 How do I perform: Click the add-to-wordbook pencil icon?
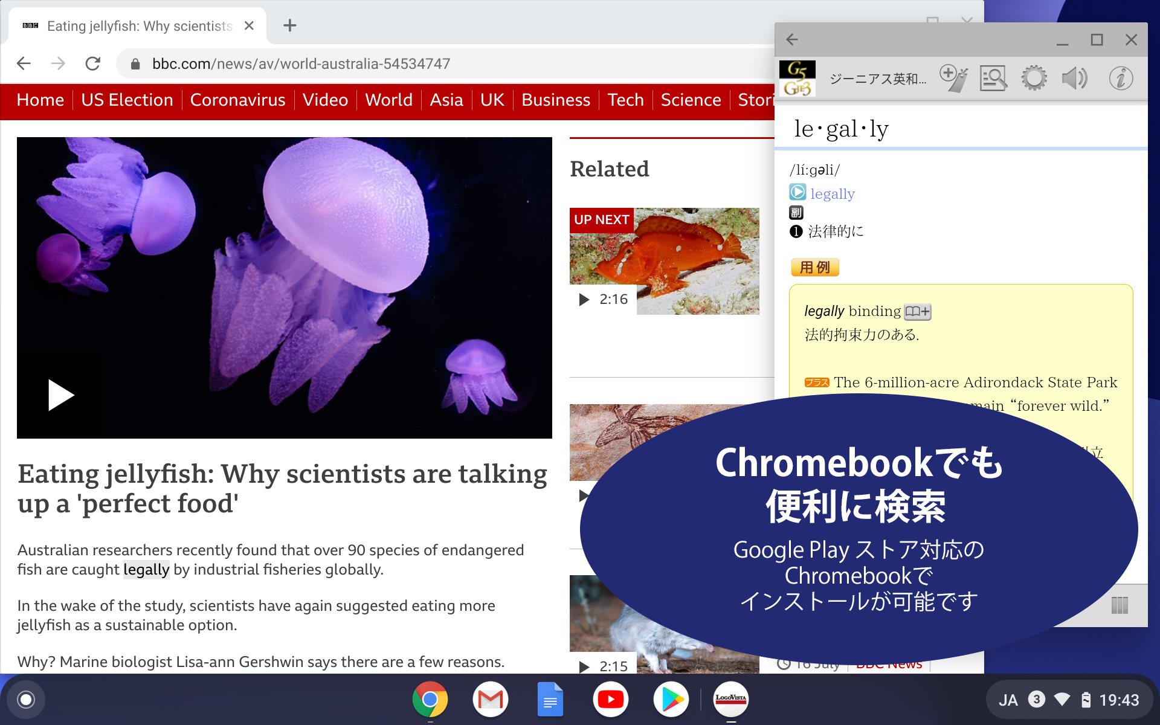pyautogui.click(x=953, y=79)
